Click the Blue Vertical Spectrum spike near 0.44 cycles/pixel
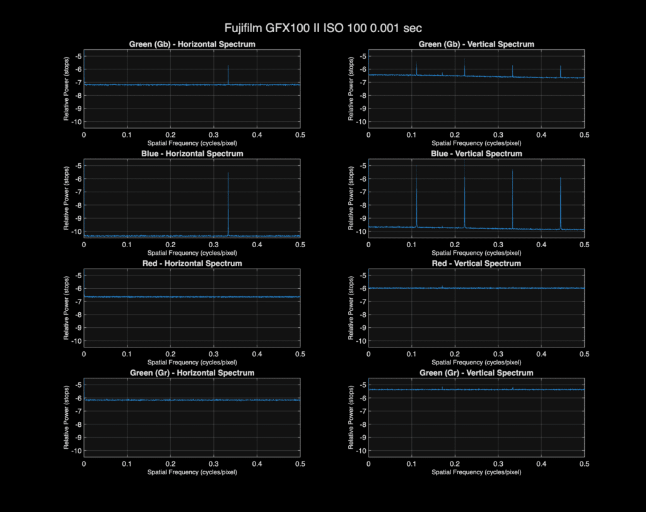The height and width of the screenshot is (512, 646). click(x=560, y=203)
